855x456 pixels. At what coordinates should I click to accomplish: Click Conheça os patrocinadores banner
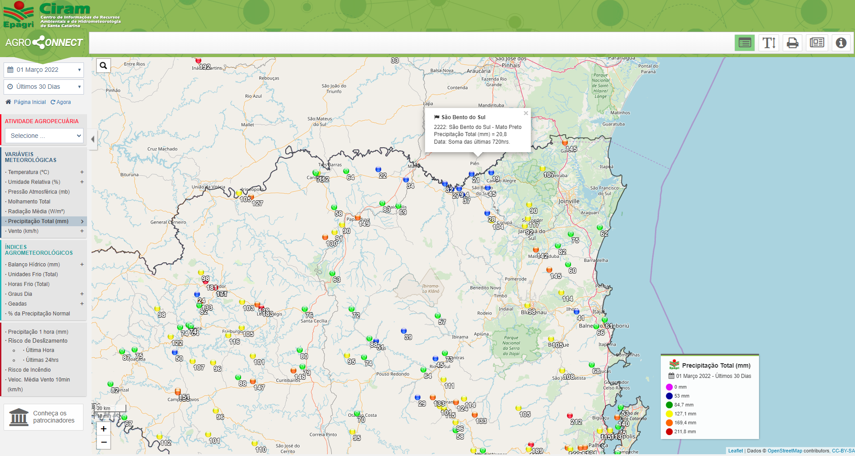(44, 417)
